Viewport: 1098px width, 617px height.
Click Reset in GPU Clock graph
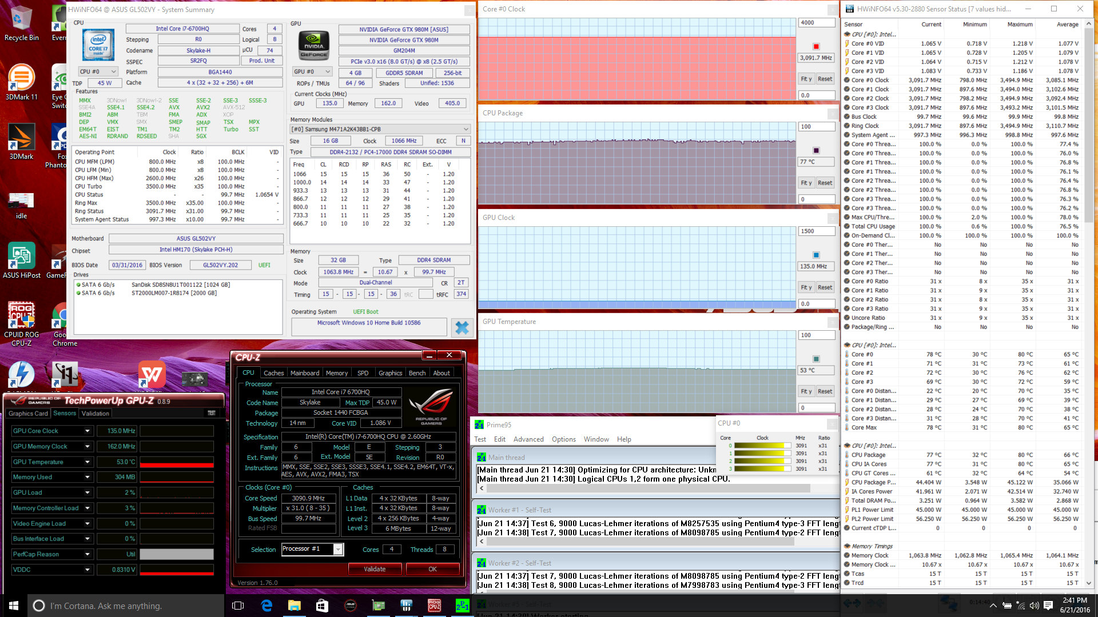coord(825,287)
